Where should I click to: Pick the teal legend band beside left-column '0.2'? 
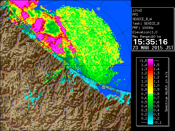[x=150, y=114]
